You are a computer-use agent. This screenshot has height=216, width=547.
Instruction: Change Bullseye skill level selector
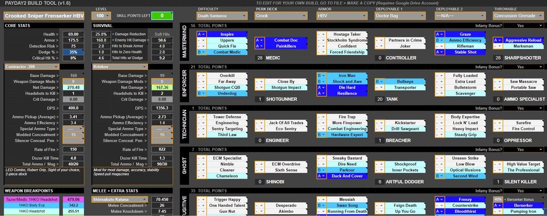click(x=380, y=82)
